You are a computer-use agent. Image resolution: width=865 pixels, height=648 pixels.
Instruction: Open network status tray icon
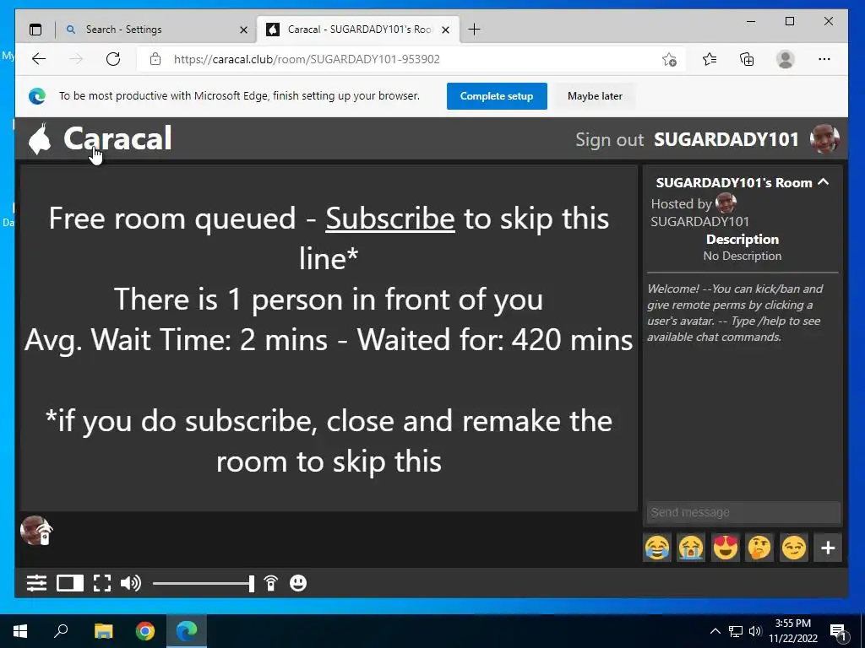[x=735, y=631]
